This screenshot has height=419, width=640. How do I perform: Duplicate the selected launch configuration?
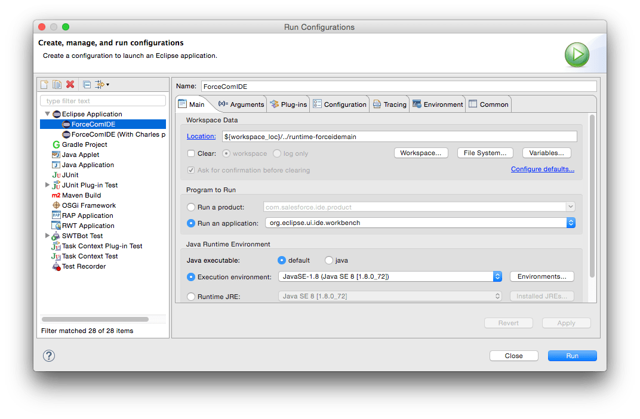point(57,84)
